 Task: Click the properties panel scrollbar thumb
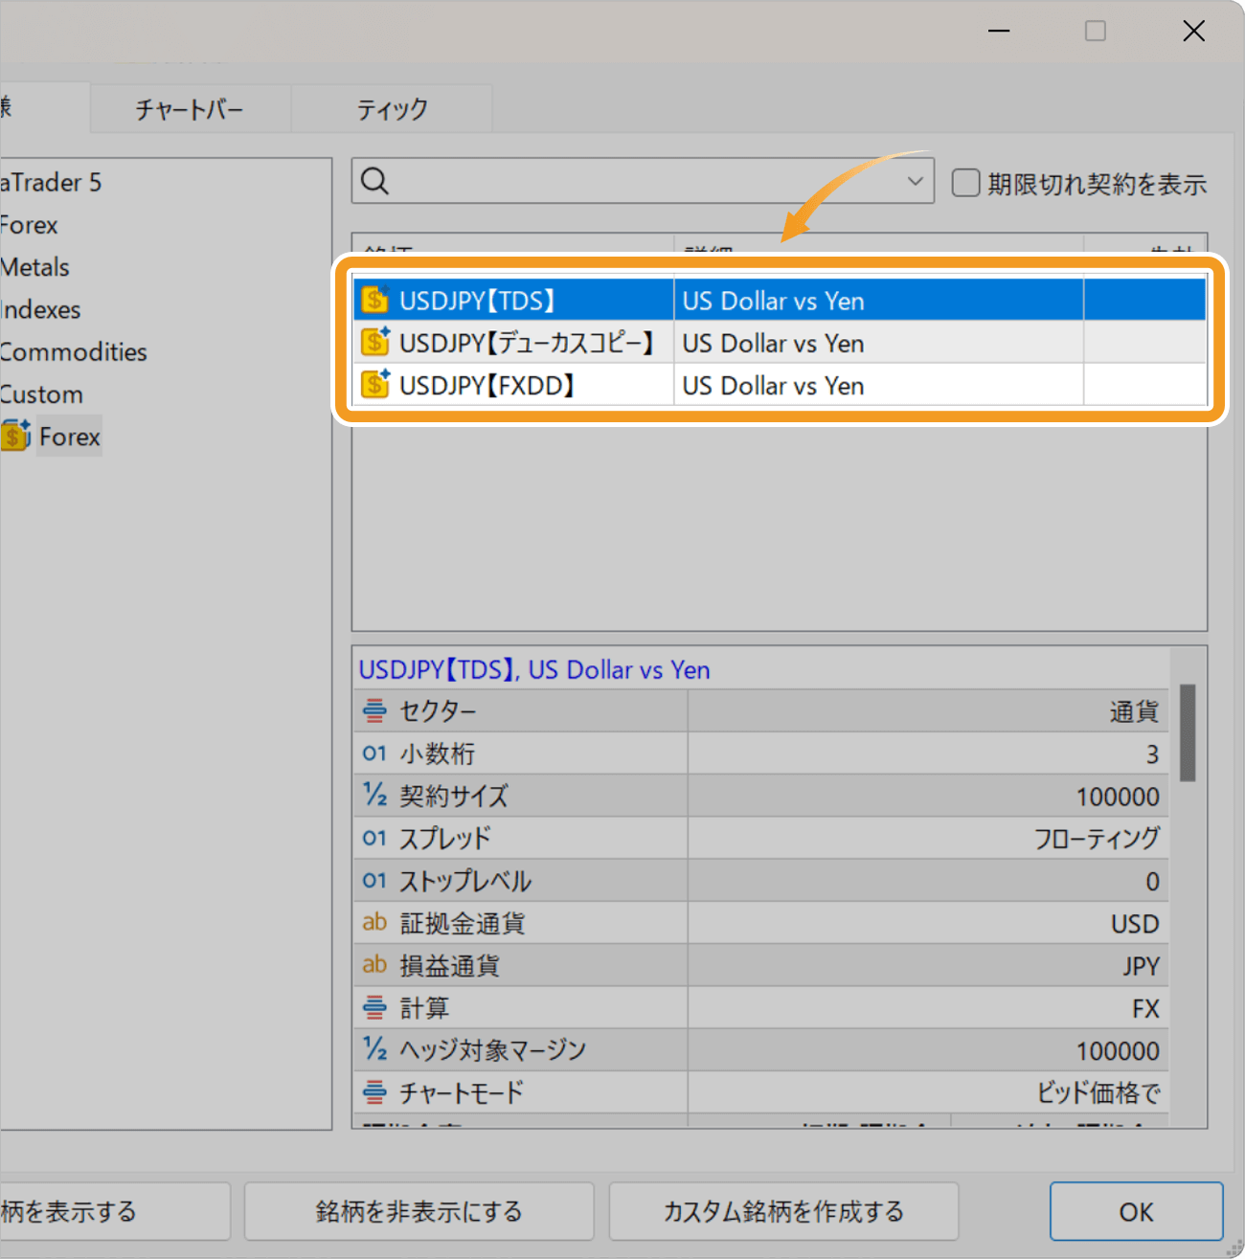point(1188,732)
